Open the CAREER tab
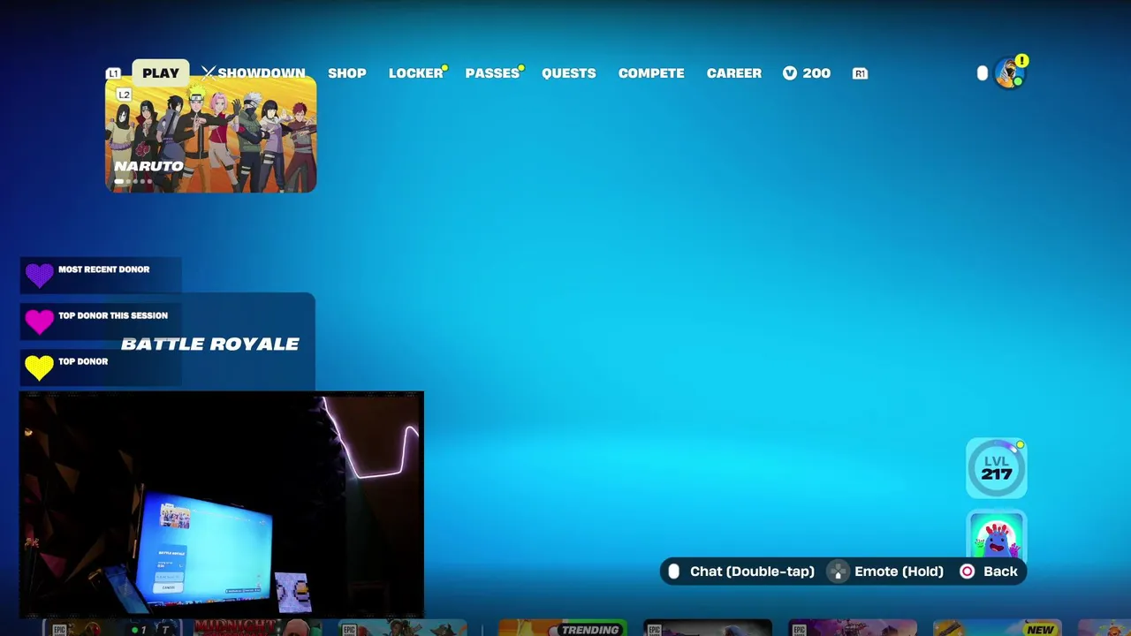 pyautogui.click(x=734, y=73)
